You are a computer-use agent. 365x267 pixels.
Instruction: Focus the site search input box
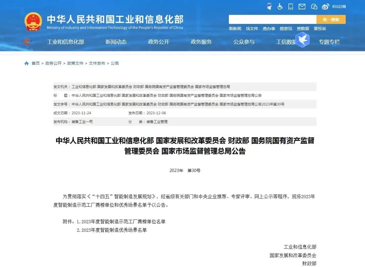(272, 20)
